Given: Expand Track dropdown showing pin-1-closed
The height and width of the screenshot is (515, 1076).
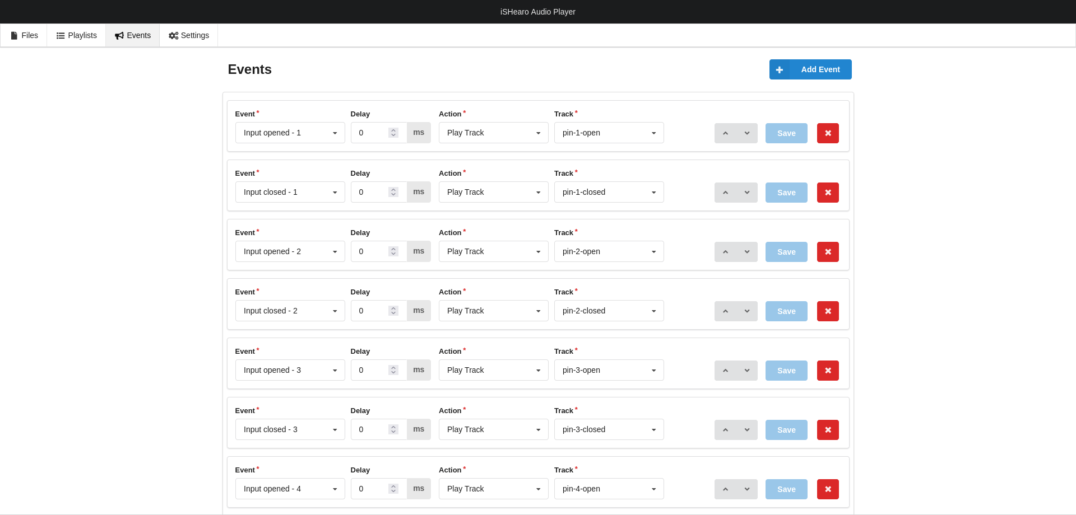Looking at the screenshot, I should (x=609, y=192).
